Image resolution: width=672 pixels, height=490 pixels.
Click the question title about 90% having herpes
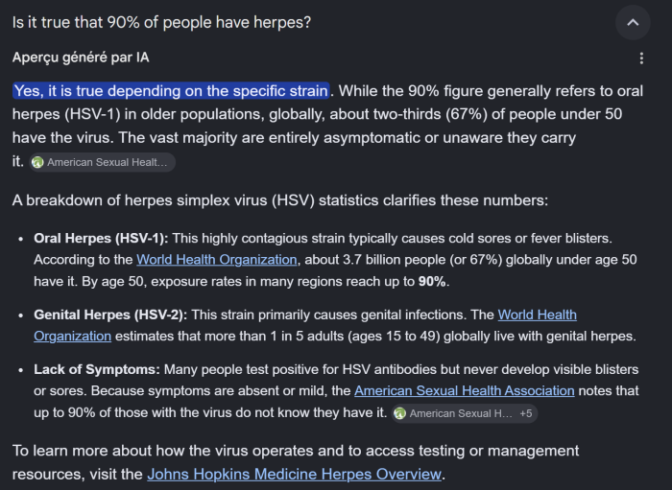point(161,23)
